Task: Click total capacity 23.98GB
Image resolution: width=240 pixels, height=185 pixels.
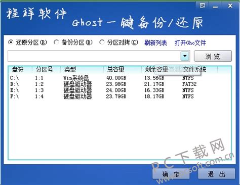Action: pos(116,84)
